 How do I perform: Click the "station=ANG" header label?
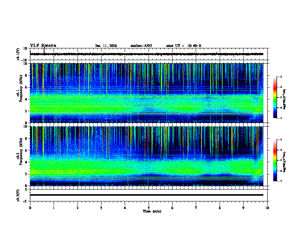coord(141,46)
